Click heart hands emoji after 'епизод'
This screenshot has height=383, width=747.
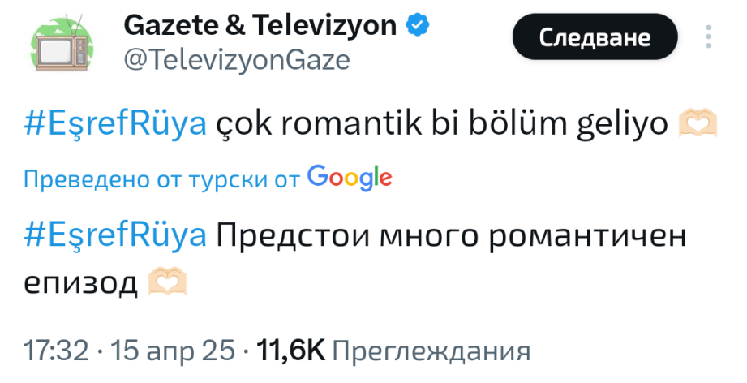168,282
